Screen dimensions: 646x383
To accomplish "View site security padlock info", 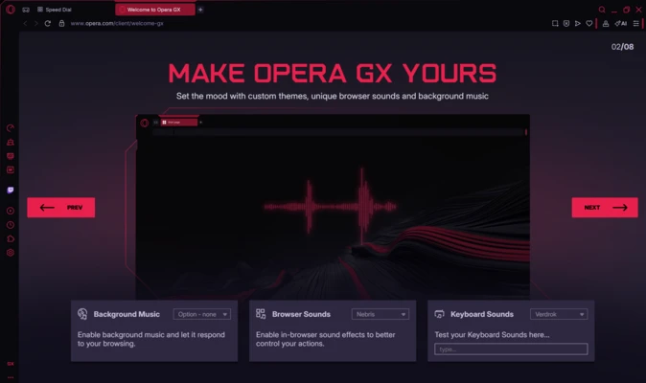I will coord(61,23).
